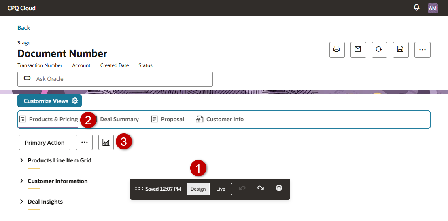Click the undo arrow in design toolbar

(242, 189)
